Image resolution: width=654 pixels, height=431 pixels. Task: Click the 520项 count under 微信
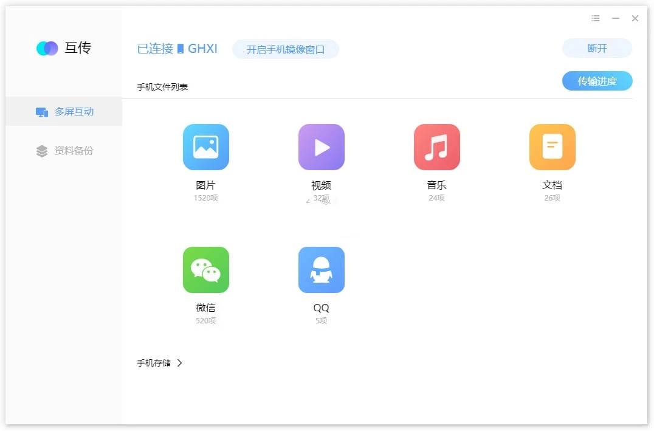click(205, 320)
